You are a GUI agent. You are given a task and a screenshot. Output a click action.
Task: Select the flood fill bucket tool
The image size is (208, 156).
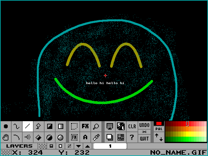[38, 137]
